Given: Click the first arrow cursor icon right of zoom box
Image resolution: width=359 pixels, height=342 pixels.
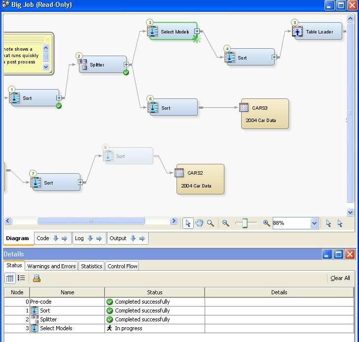Looking at the screenshot, I should coord(328,223).
